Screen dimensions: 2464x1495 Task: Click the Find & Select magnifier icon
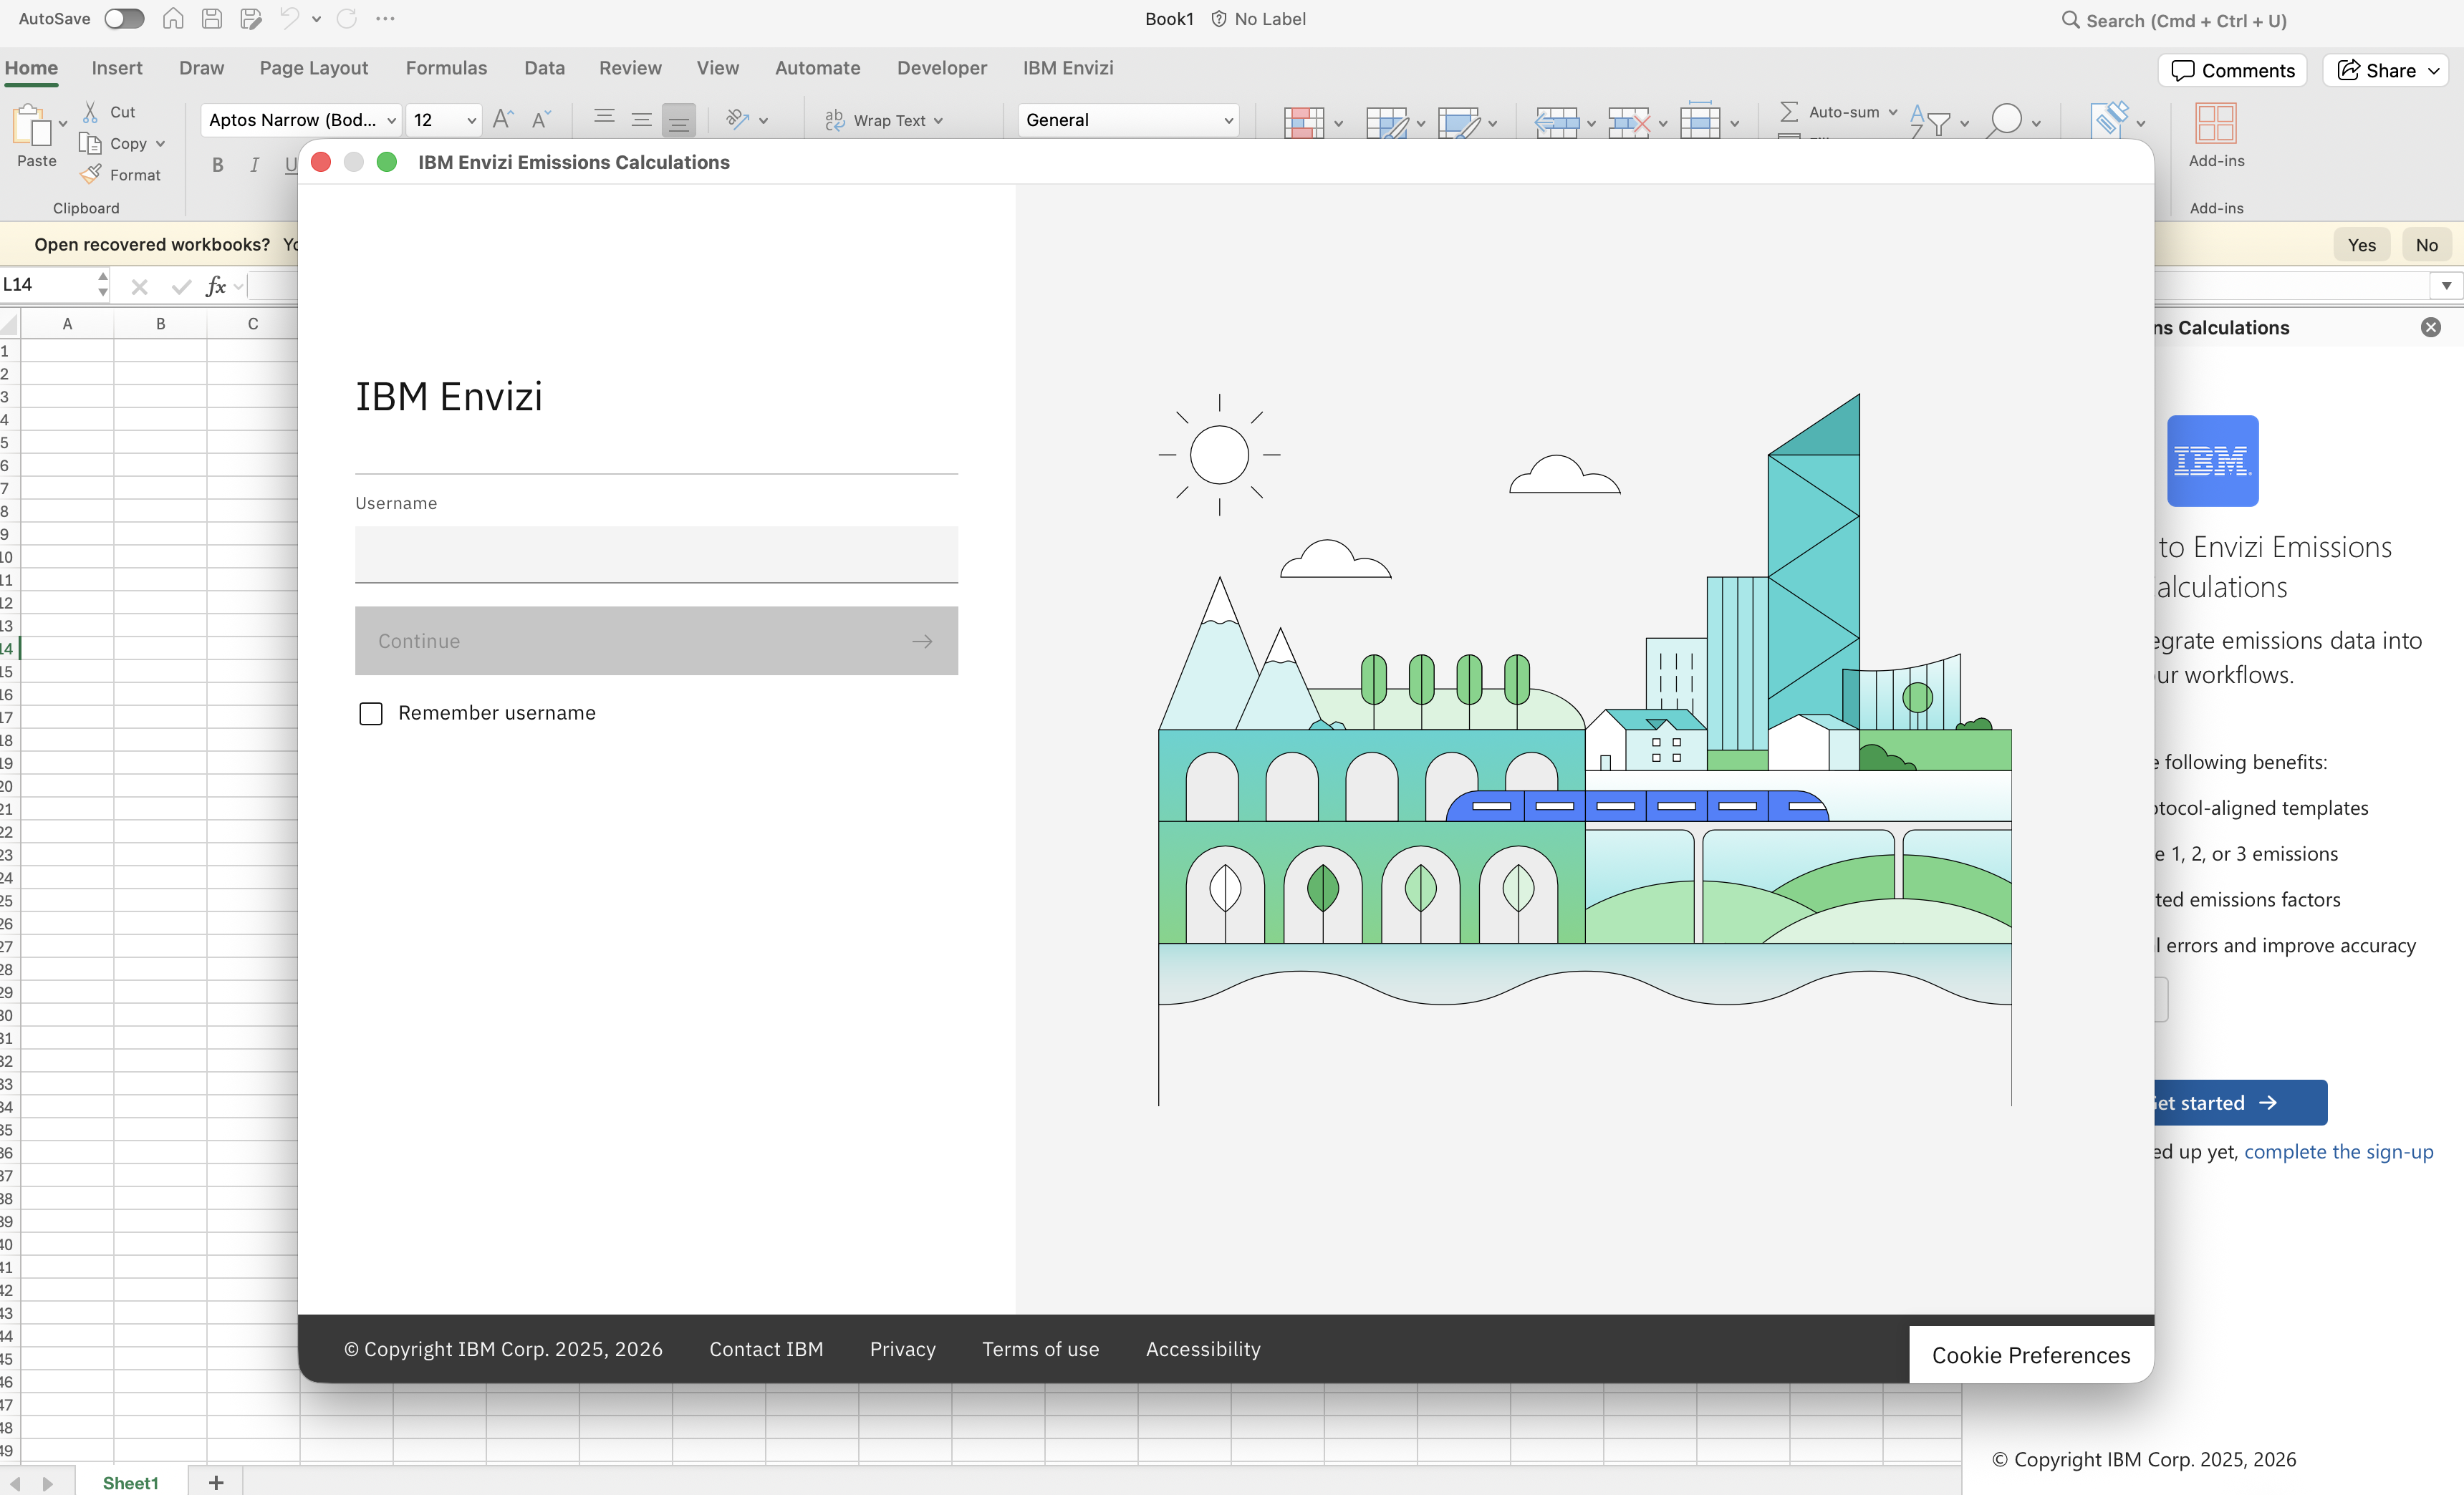[2004, 120]
